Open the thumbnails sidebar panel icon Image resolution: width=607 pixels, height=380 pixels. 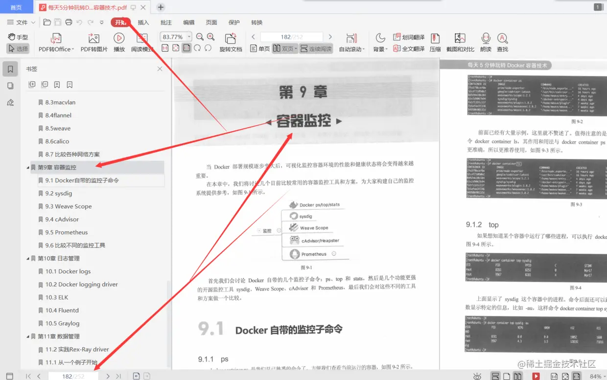pyautogui.click(x=10, y=86)
